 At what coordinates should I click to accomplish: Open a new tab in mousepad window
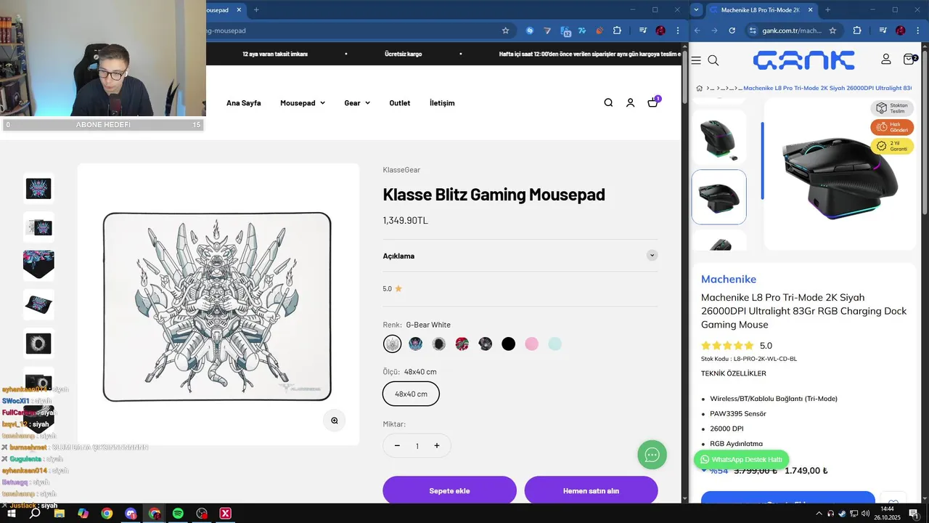coord(256,9)
